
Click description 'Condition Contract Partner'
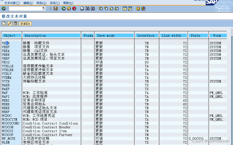(x=48, y=135)
